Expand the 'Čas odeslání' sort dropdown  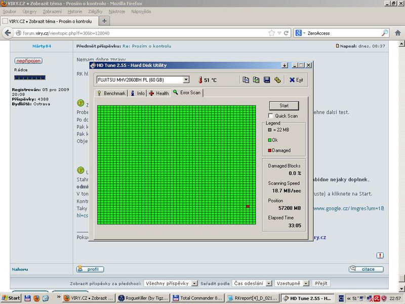coord(269,283)
